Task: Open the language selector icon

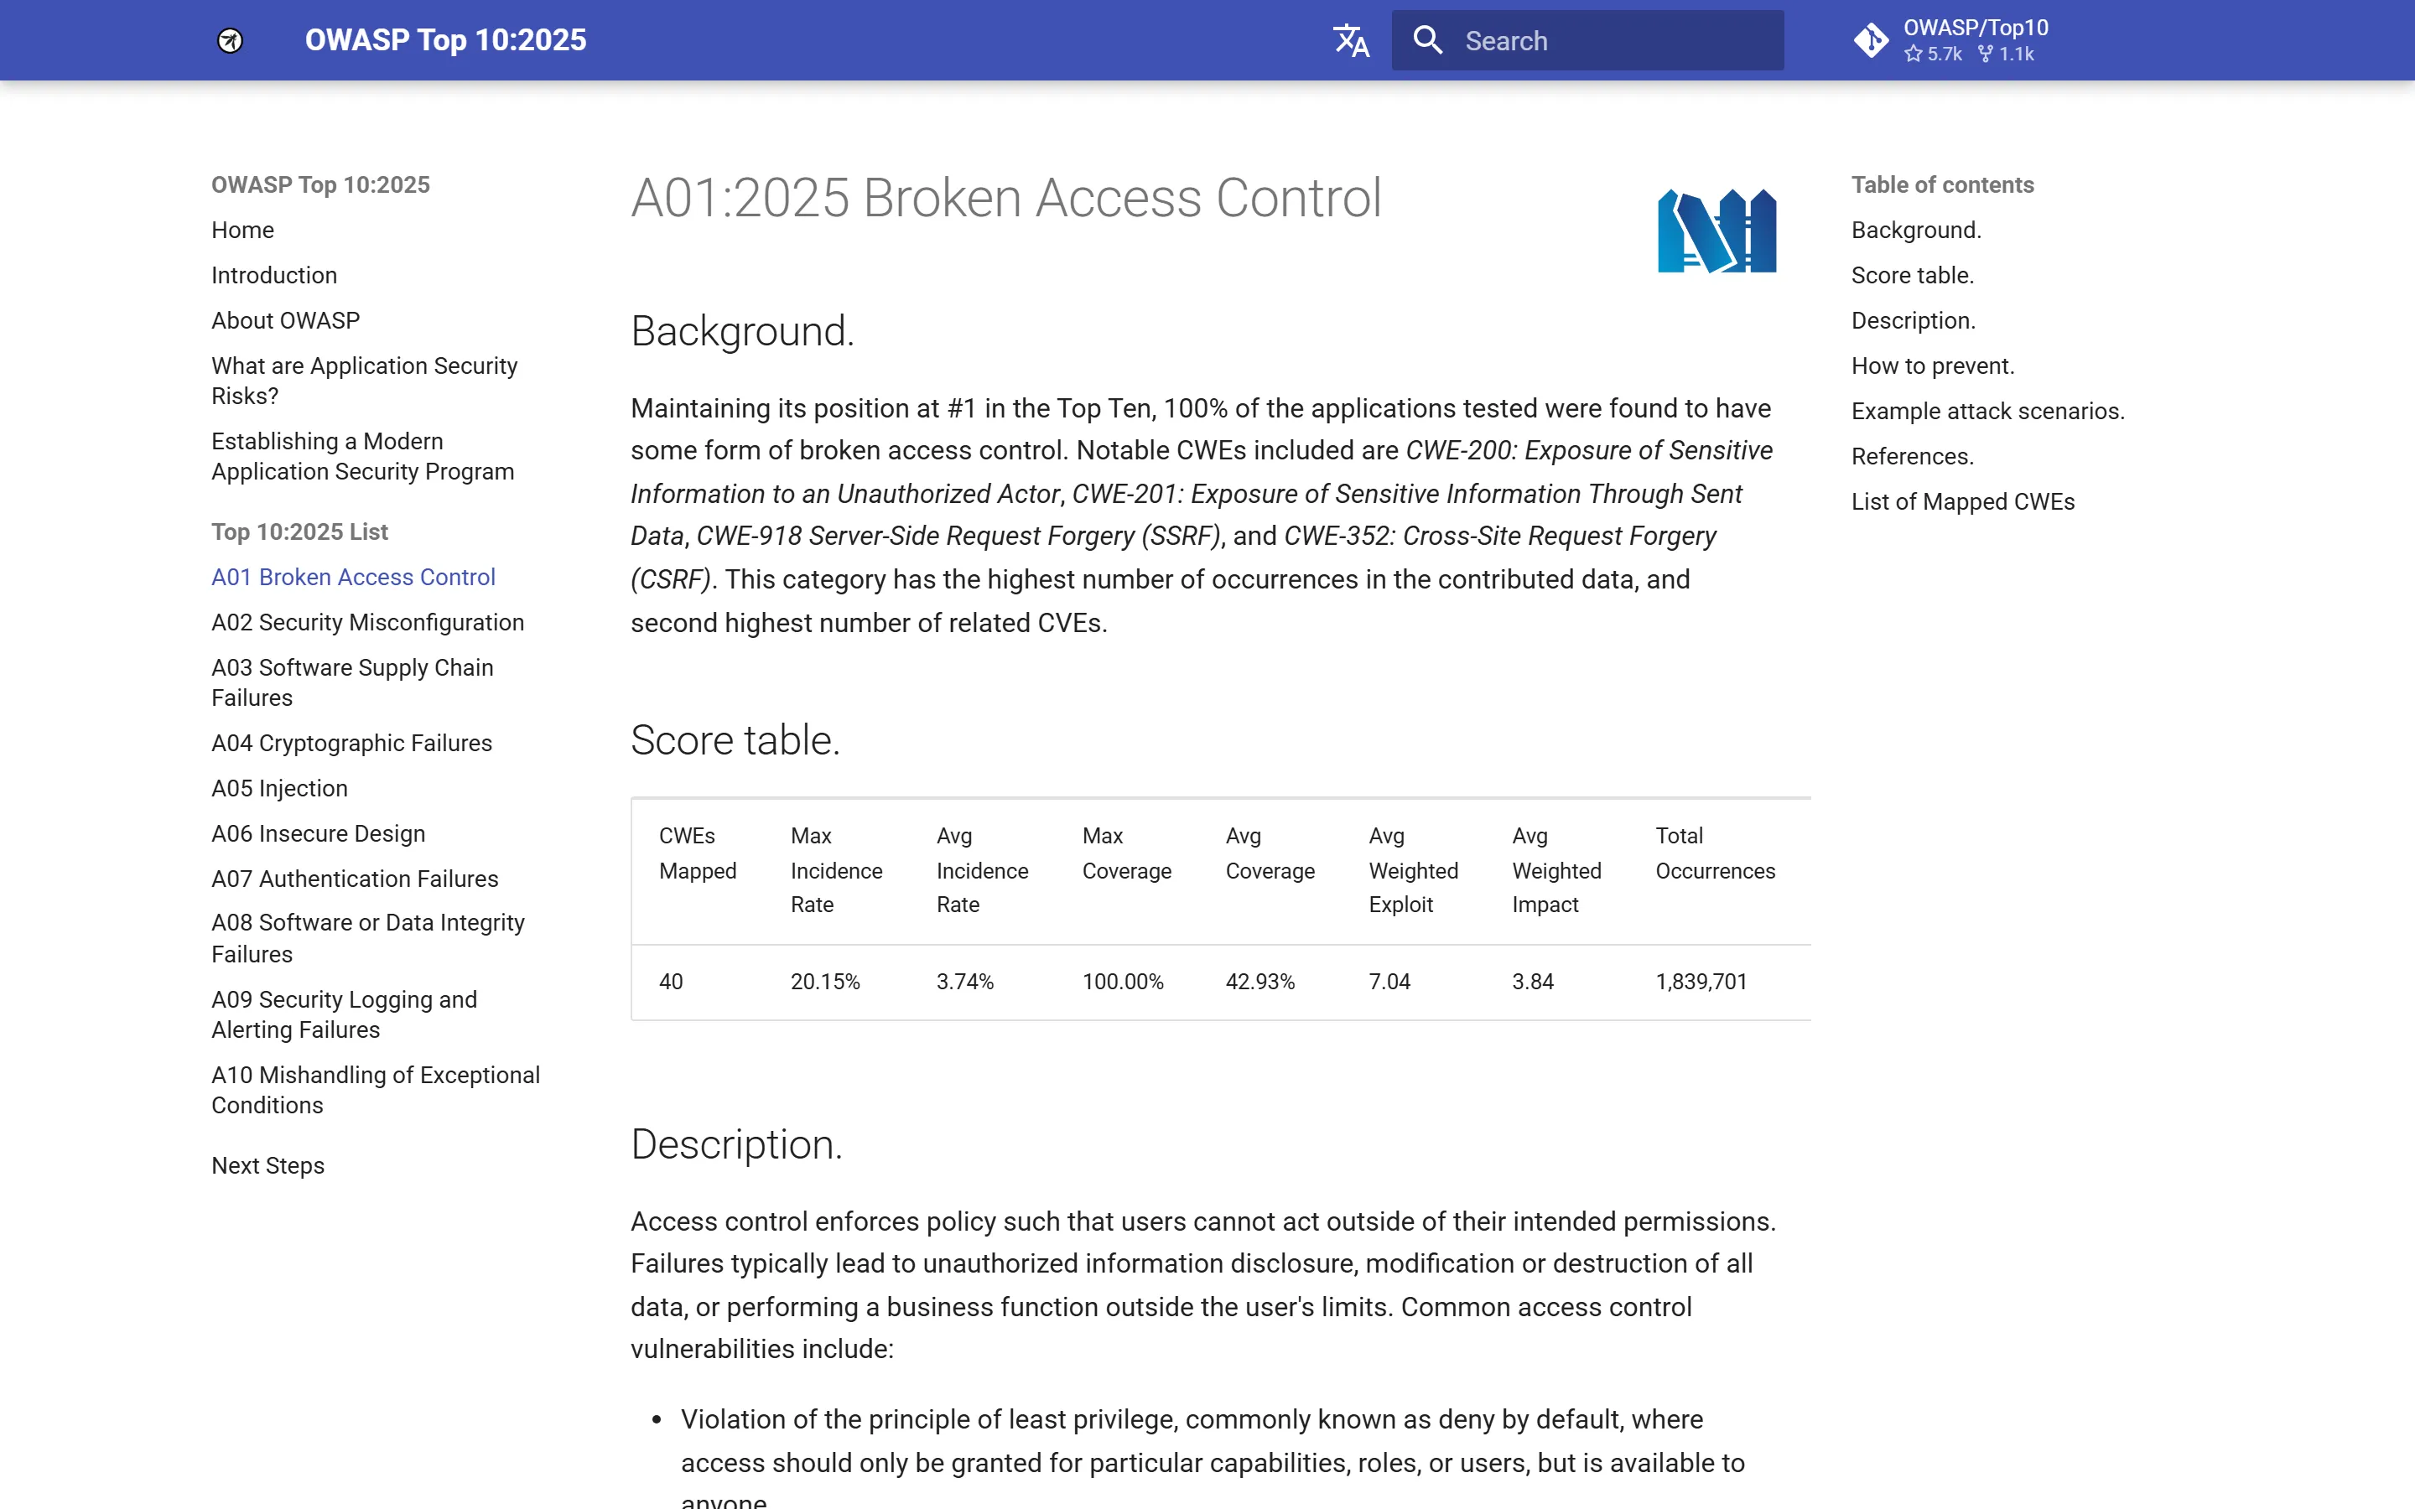Action: [x=1351, y=40]
